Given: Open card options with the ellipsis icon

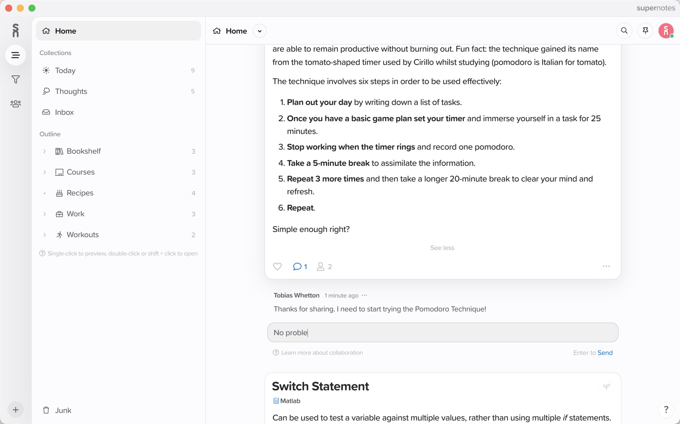Looking at the screenshot, I should click(606, 266).
